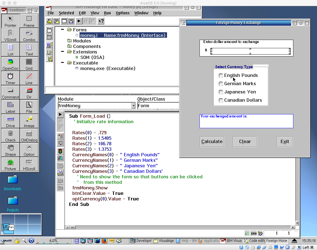Click the horizontal scrollbar in code editor
Viewport: 317px width, 250px height.
[180, 227]
